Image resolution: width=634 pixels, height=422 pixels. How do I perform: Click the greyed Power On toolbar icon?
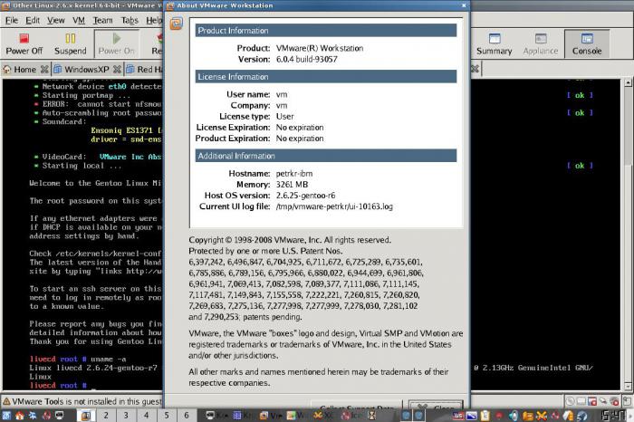tap(117, 38)
